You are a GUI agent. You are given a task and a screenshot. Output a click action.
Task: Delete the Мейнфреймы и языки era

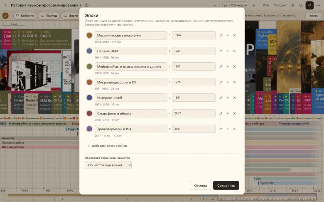pyautogui.click(x=234, y=66)
